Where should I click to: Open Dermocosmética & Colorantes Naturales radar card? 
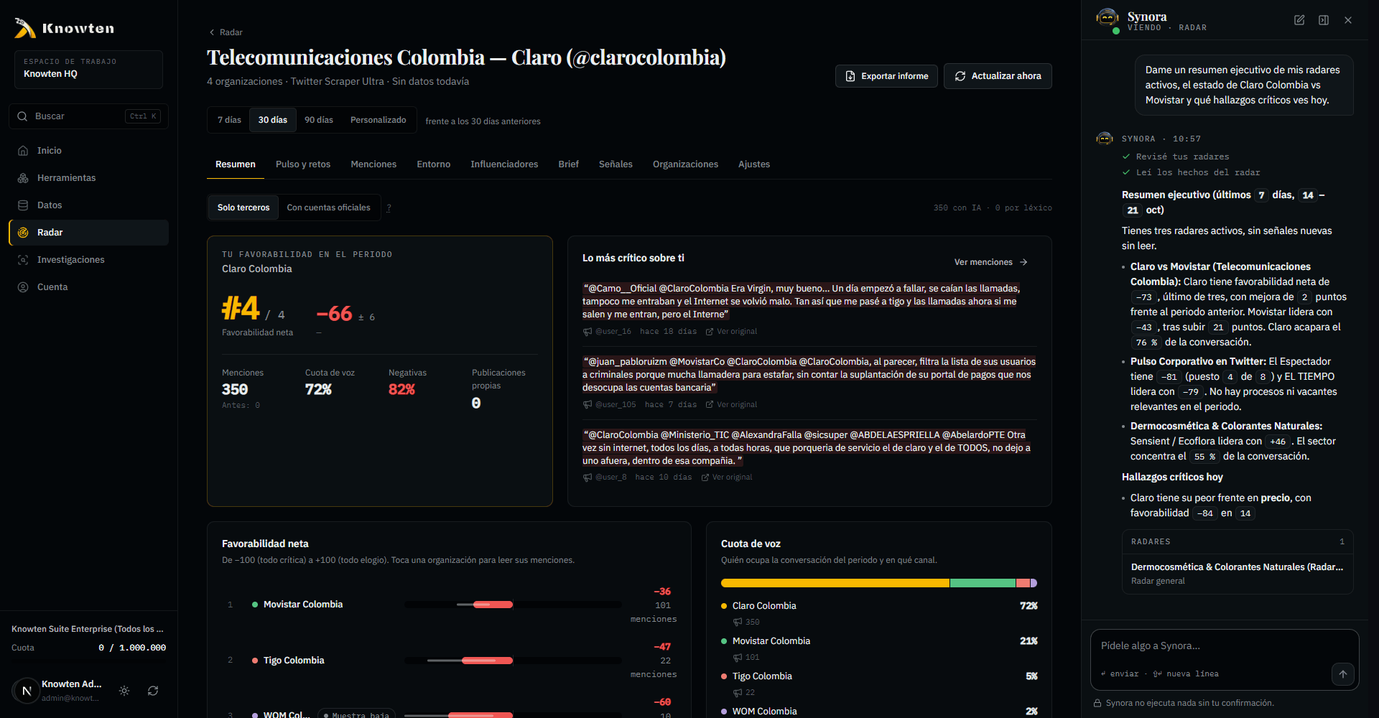point(1238,573)
